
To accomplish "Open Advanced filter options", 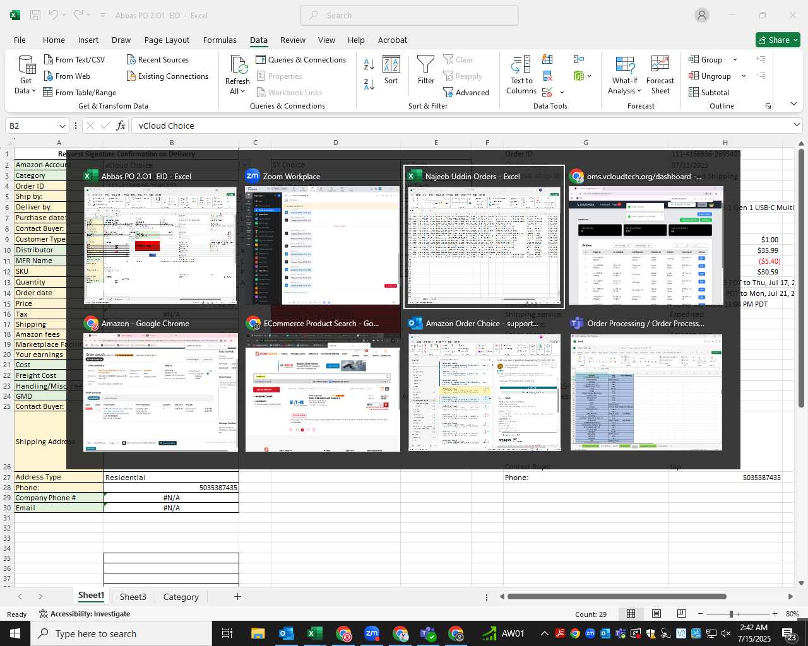I will pos(466,92).
